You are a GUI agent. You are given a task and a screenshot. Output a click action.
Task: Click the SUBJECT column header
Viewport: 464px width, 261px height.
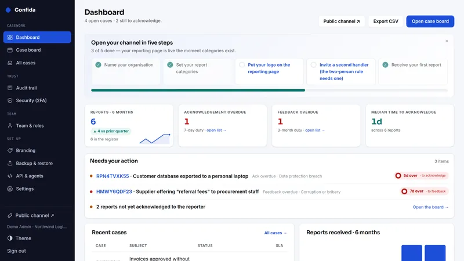pos(138,245)
